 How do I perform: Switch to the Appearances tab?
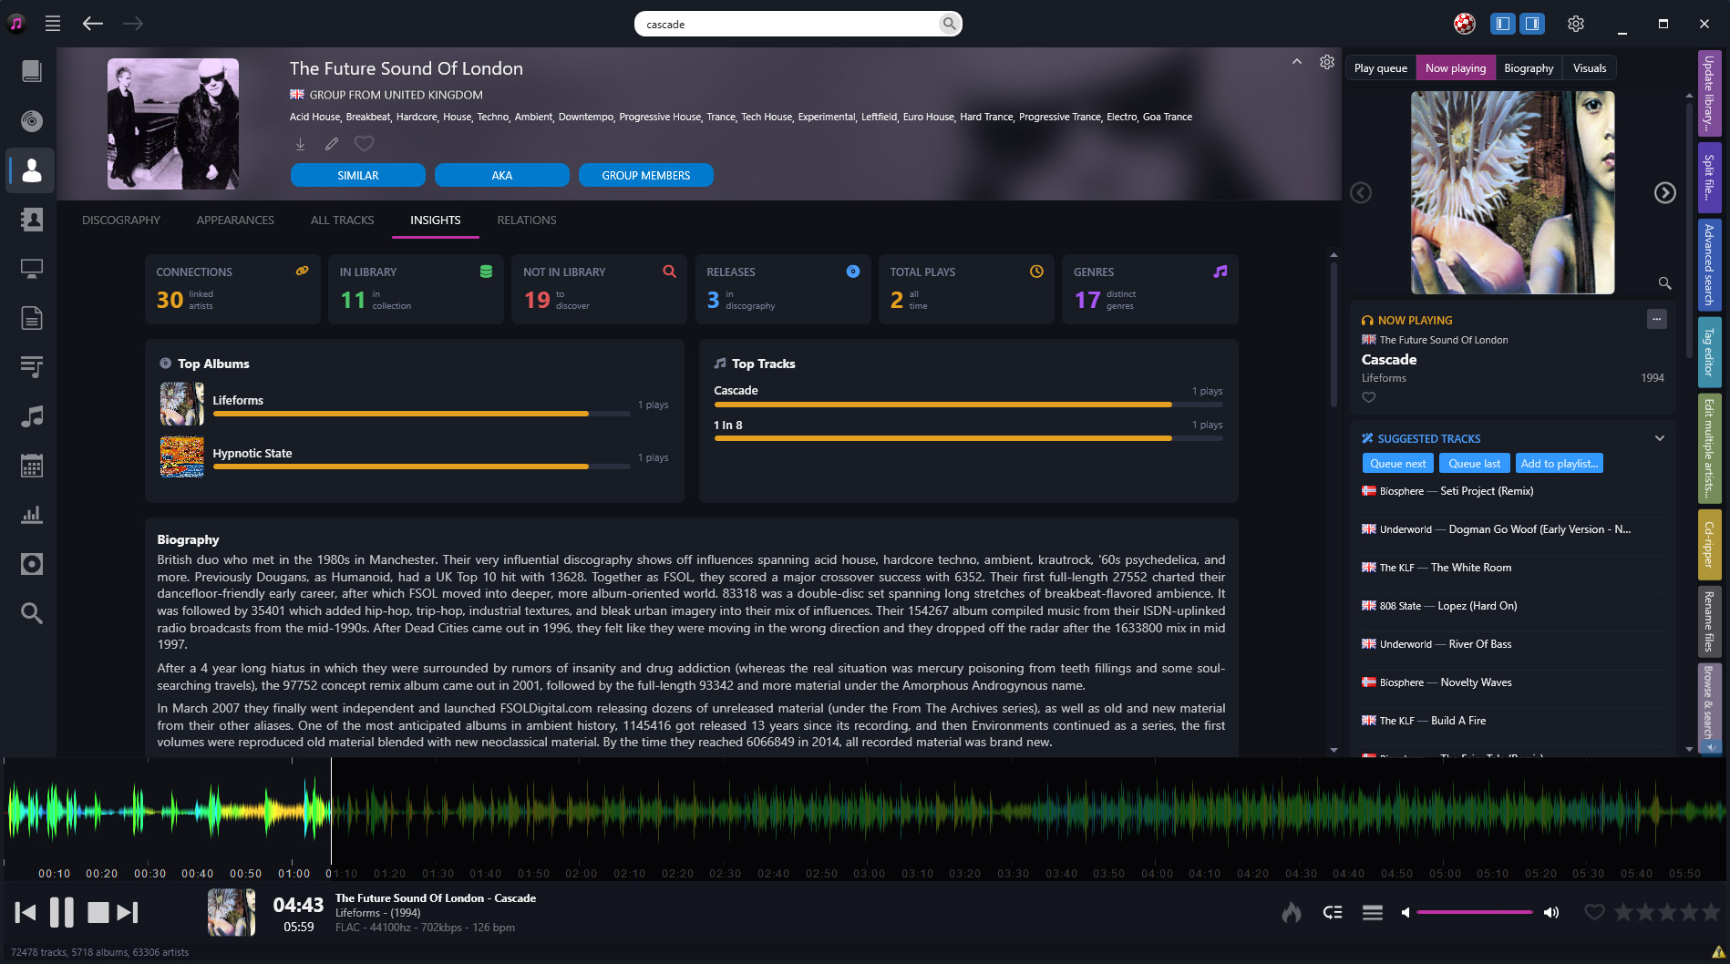235,220
